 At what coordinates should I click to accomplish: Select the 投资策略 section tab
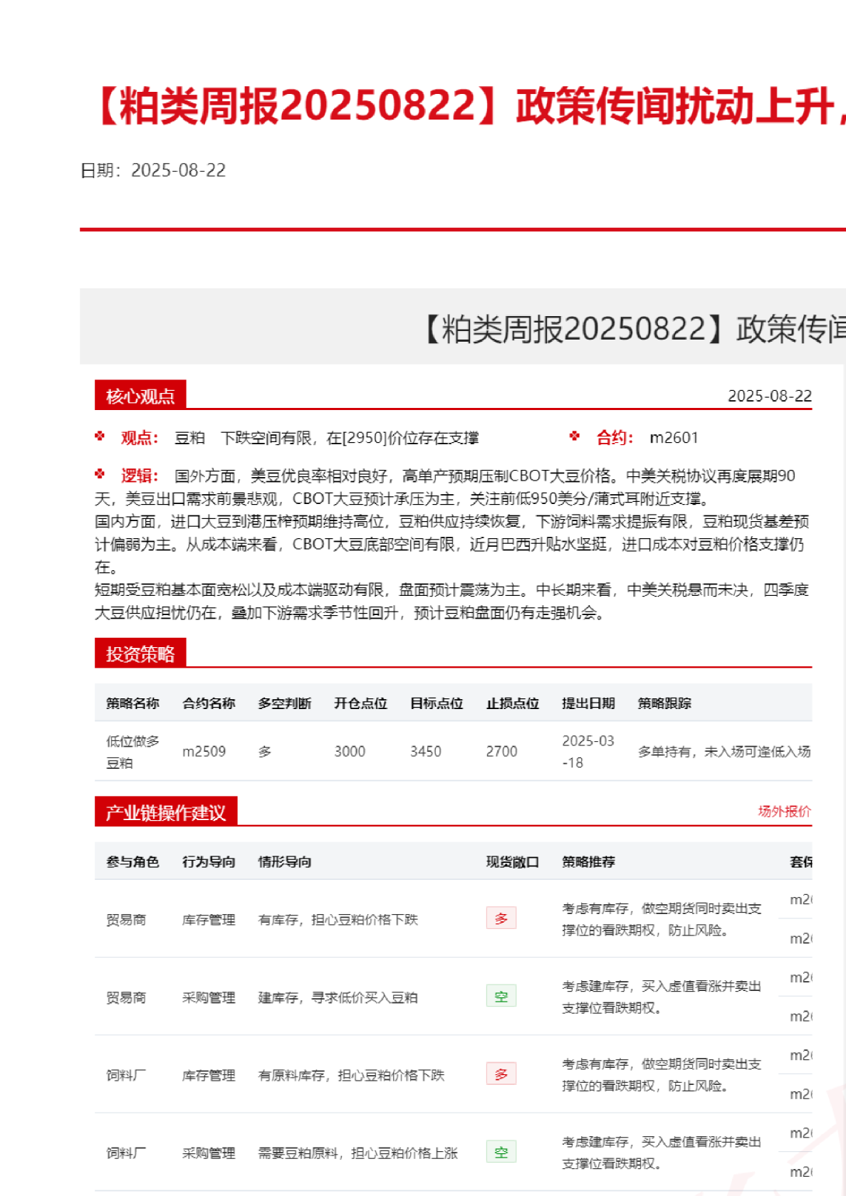click(140, 654)
